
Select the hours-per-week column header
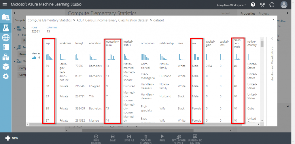click(237, 43)
